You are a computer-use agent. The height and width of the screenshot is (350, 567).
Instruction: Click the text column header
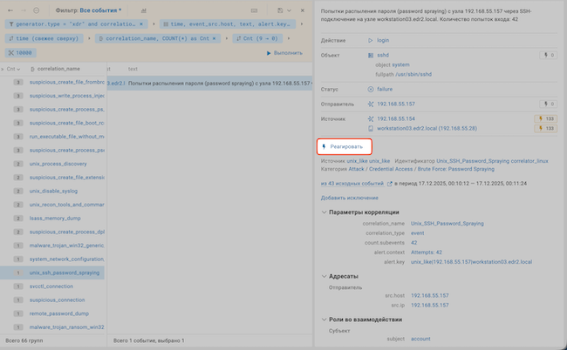[133, 69]
